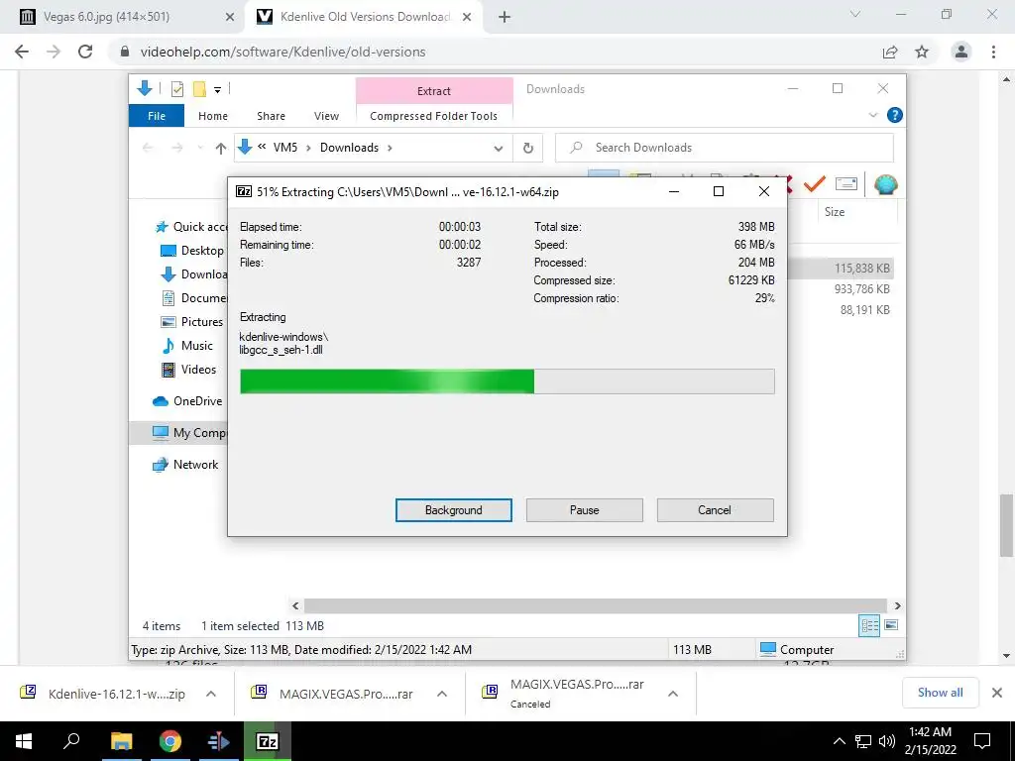
Task: Open address bar history dropdown
Action: pos(499,149)
